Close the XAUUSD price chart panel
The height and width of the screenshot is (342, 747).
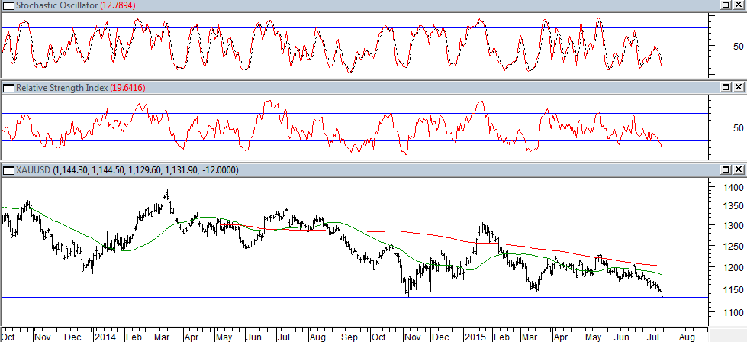point(739,169)
